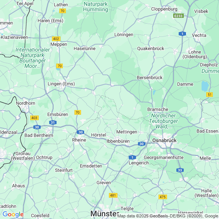This screenshot has width=219, height=219.
Task: Click the E233 green road shield
Action: pos(178,16)
